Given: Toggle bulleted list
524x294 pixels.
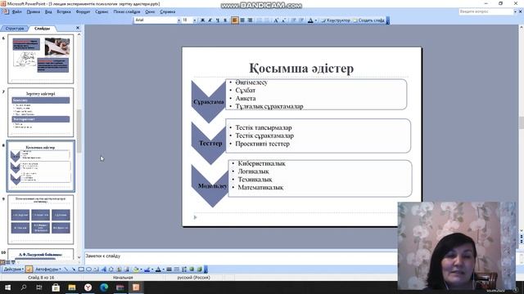Looking at the screenshot, I should click(267, 20).
